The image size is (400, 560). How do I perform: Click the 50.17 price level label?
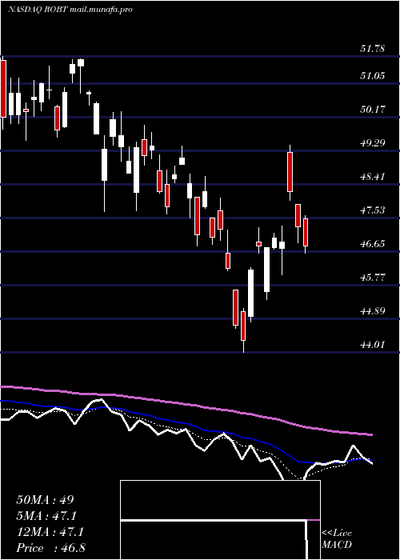click(372, 109)
